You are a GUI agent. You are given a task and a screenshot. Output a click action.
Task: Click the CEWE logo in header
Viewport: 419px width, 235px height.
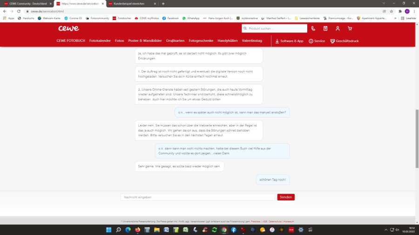coord(69,28)
